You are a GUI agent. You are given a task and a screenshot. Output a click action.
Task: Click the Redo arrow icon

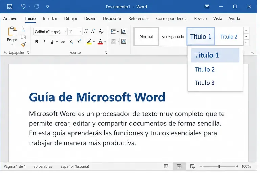click(37, 7)
